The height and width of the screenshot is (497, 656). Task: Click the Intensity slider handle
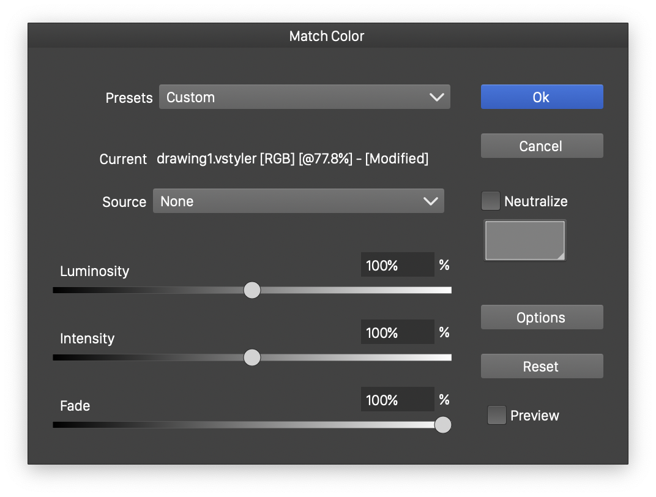point(252,357)
